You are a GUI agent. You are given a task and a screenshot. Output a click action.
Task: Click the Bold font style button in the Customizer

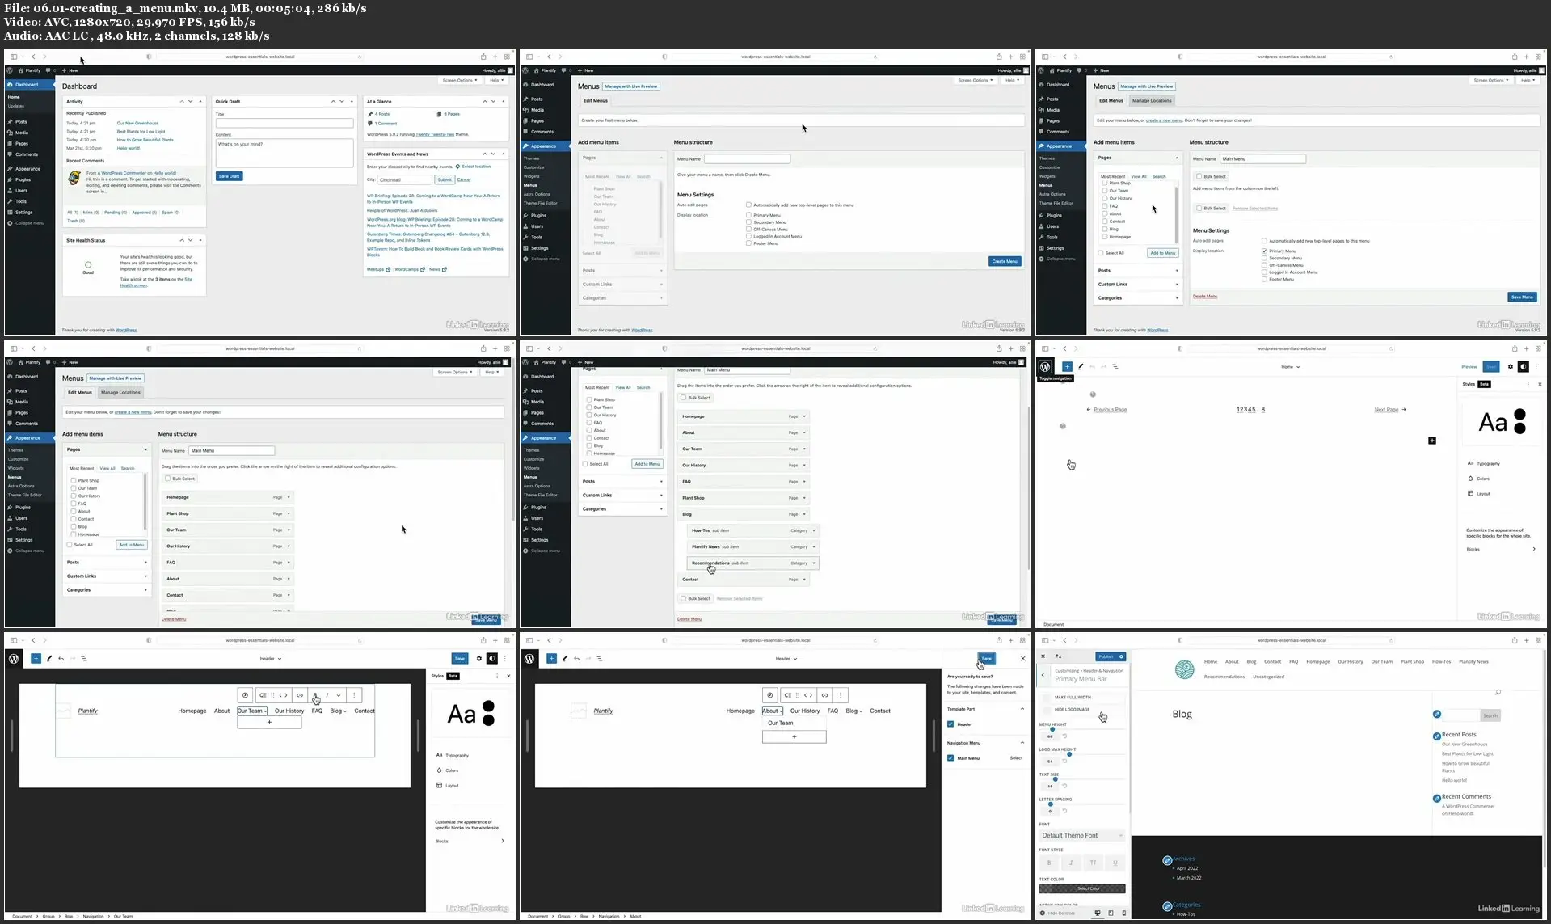(1049, 863)
